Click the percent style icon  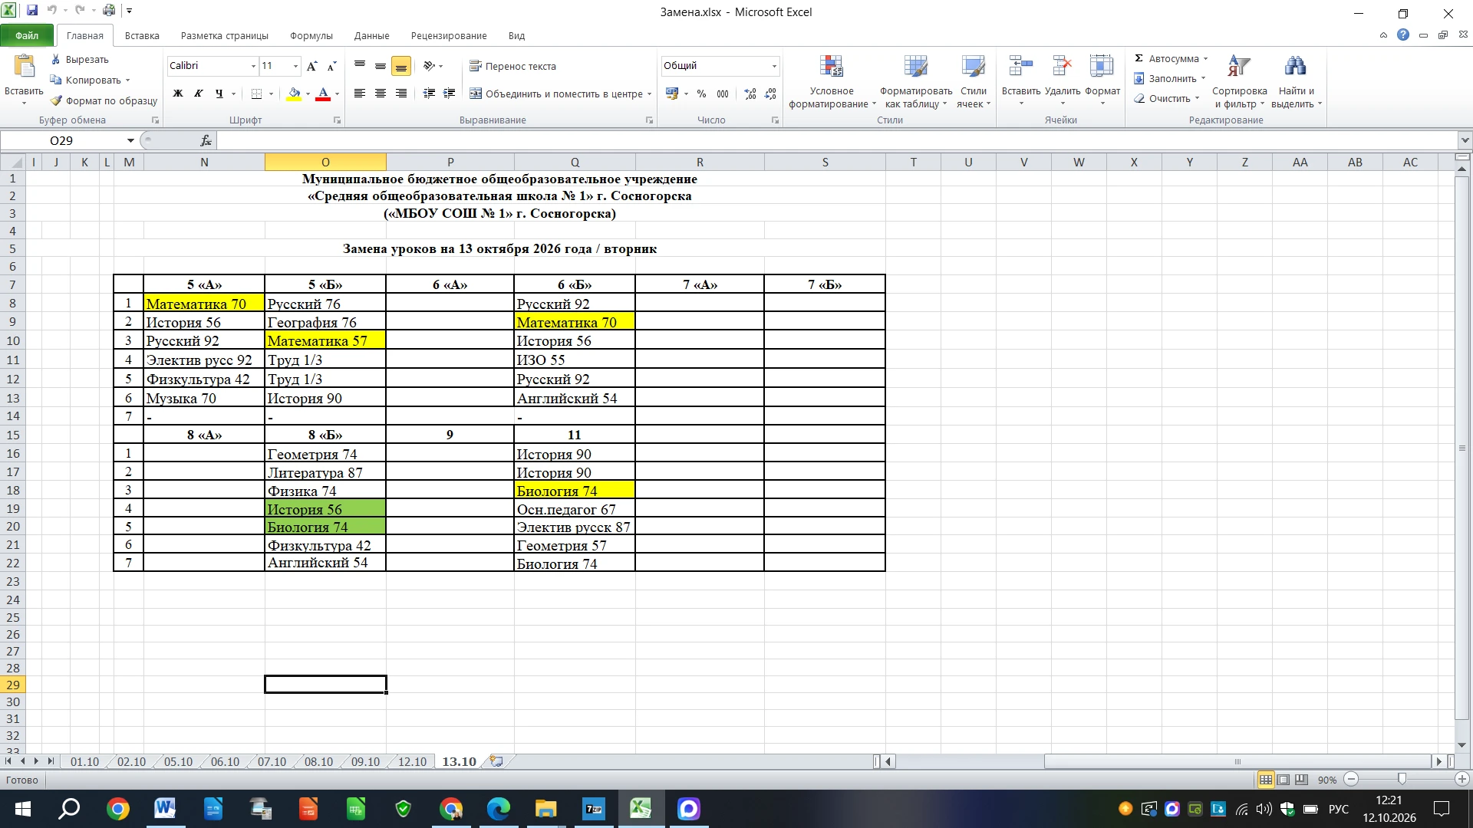point(701,94)
